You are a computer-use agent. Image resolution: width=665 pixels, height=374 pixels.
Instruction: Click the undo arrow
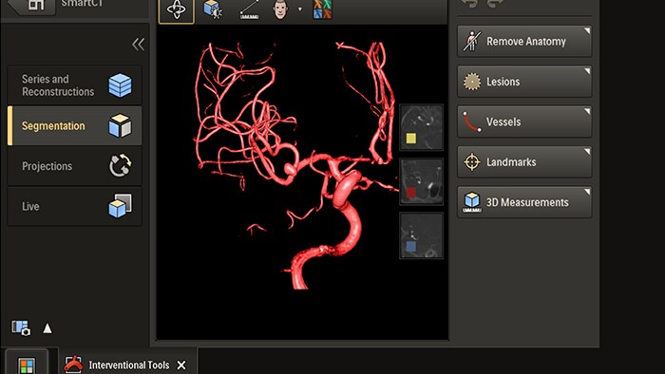469,4
